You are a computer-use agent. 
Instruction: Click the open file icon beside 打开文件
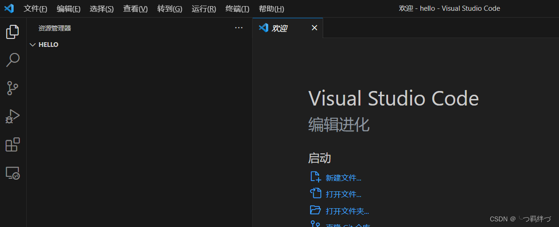pos(316,193)
